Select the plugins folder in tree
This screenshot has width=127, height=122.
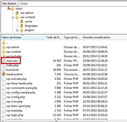pos(29,30)
